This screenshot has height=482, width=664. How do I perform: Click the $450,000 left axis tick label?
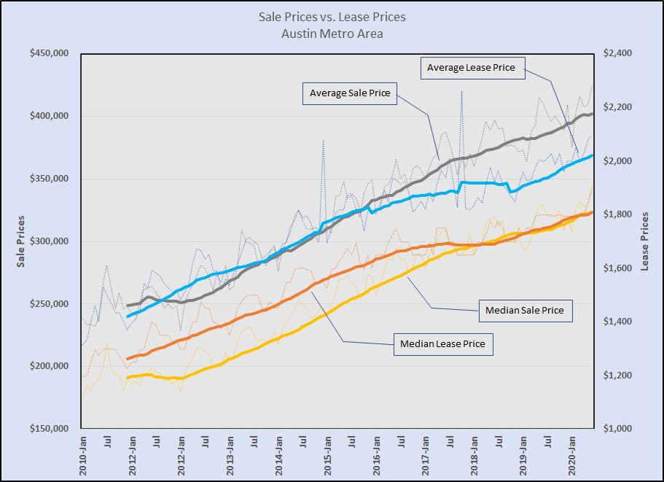(x=51, y=54)
